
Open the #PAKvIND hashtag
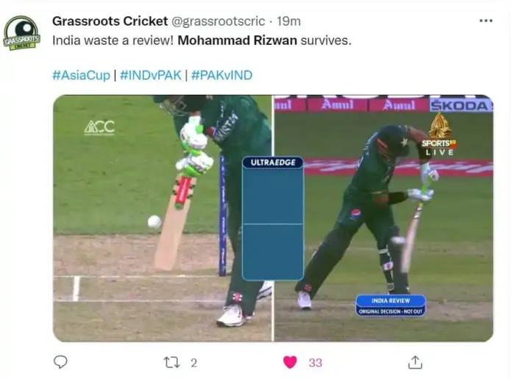pyautogui.click(x=221, y=76)
